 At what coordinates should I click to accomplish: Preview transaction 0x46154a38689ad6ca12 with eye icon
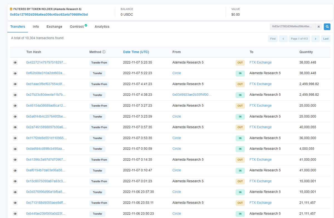[15, 106]
